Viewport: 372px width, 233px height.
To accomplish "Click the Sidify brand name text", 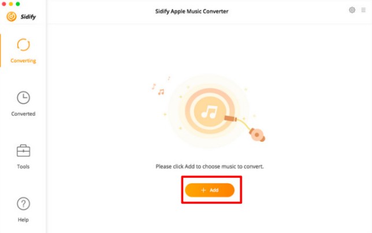I will click(28, 17).
